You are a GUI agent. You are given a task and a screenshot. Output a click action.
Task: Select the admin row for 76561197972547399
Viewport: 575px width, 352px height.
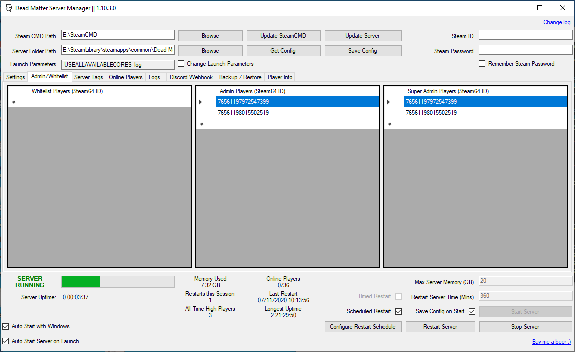coord(296,101)
